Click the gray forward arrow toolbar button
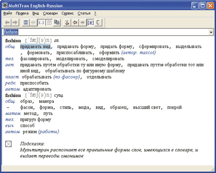 [15, 23]
